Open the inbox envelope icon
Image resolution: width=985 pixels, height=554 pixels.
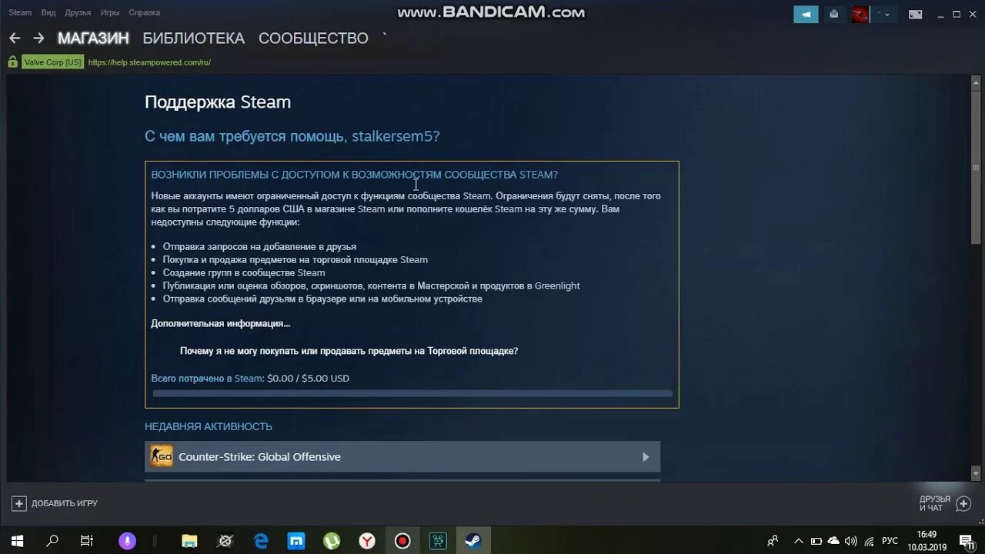point(834,14)
